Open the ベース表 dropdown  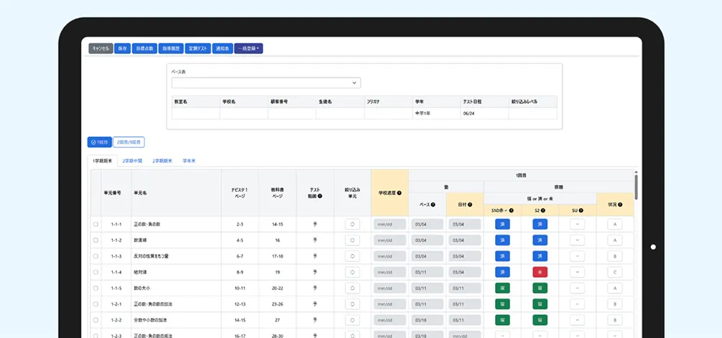pos(266,83)
